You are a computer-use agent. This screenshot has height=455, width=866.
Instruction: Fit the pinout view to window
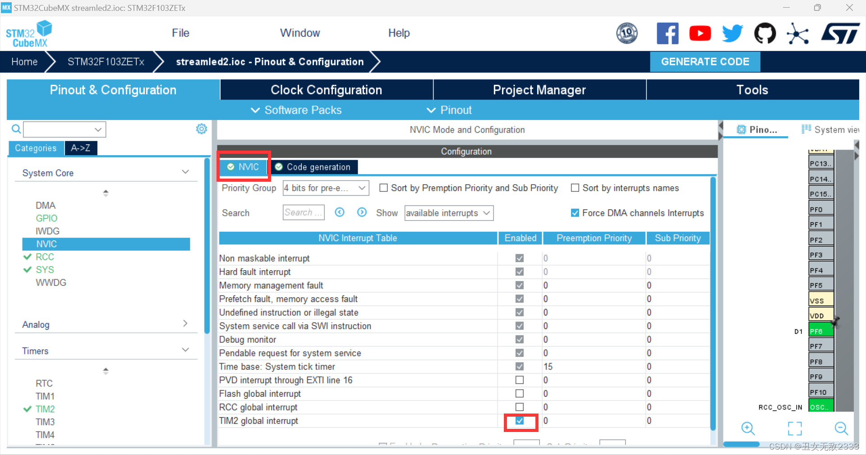795,428
